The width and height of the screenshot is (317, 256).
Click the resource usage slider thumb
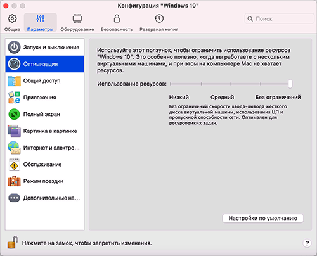coord(290,84)
